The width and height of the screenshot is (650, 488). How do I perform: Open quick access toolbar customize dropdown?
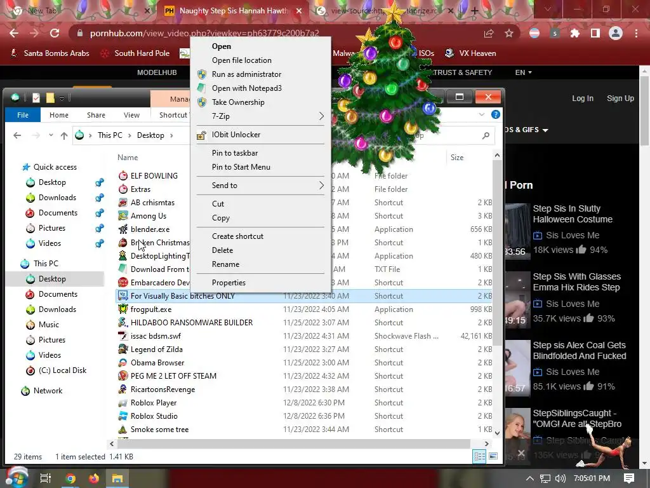coord(62,98)
